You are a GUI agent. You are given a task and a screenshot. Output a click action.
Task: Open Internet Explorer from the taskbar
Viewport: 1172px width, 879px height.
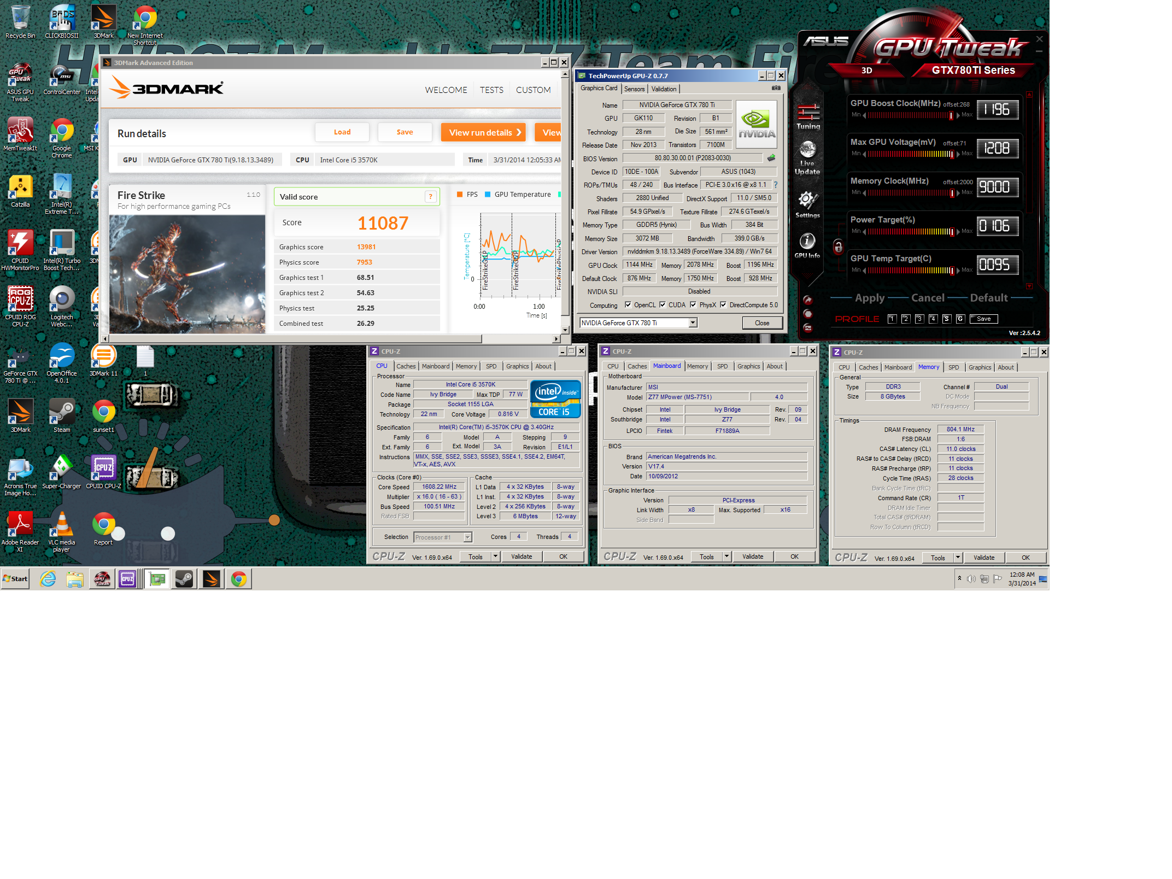(x=48, y=579)
